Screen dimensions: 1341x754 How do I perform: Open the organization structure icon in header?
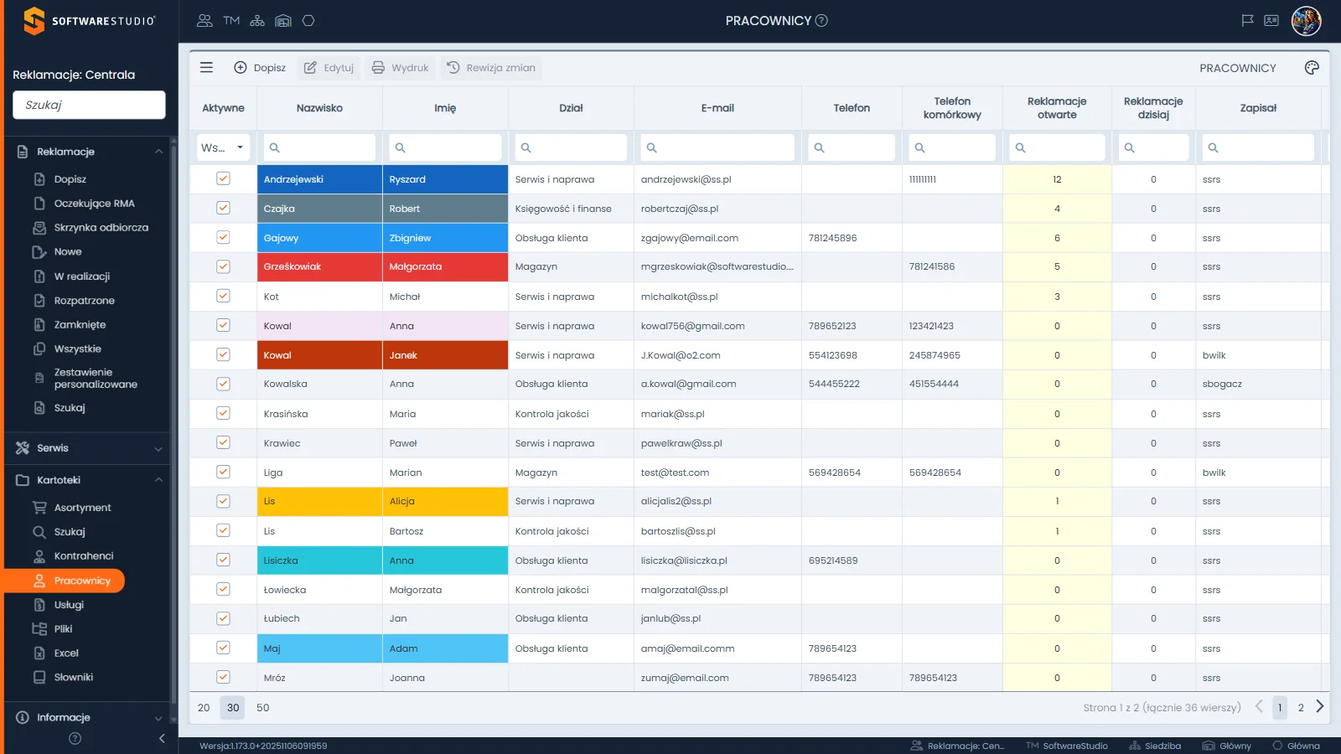click(x=257, y=21)
